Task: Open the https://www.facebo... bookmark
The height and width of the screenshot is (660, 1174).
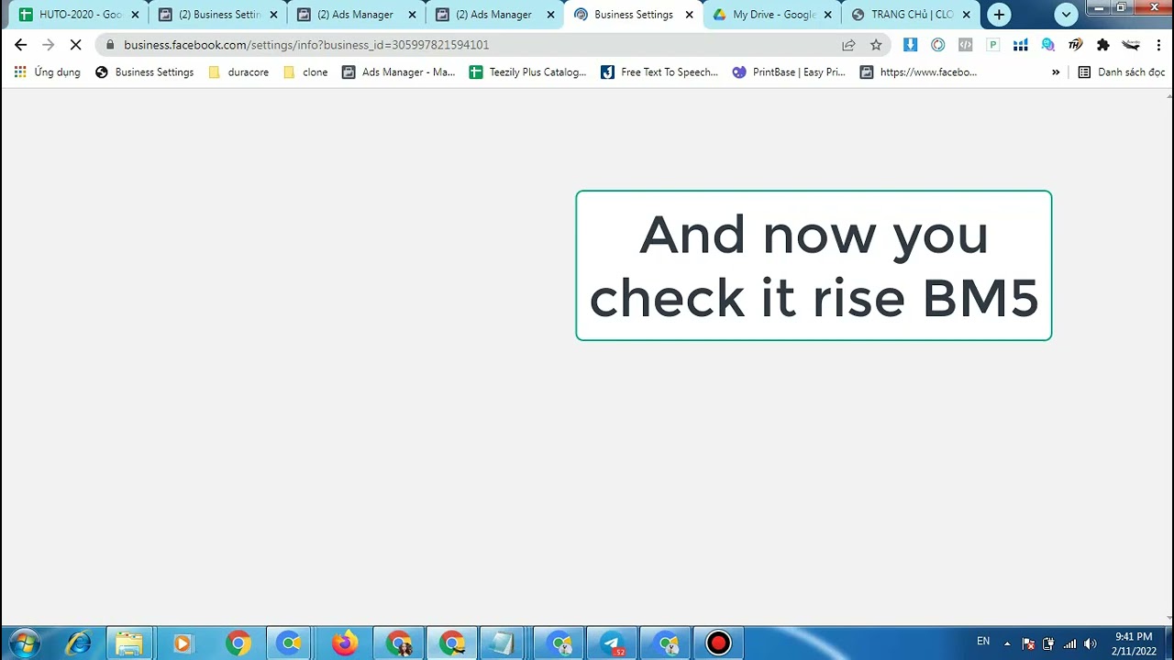Action: [x=918, y=72]
